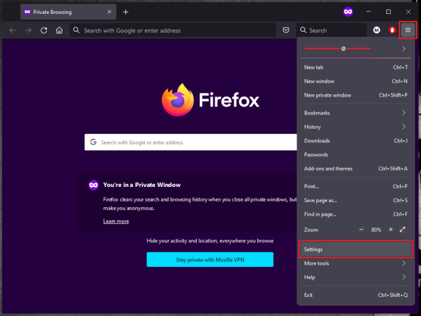Viewport: 421px width, 316px height.
Task: Open Add-ons and themes
Action: pos(356,169)
